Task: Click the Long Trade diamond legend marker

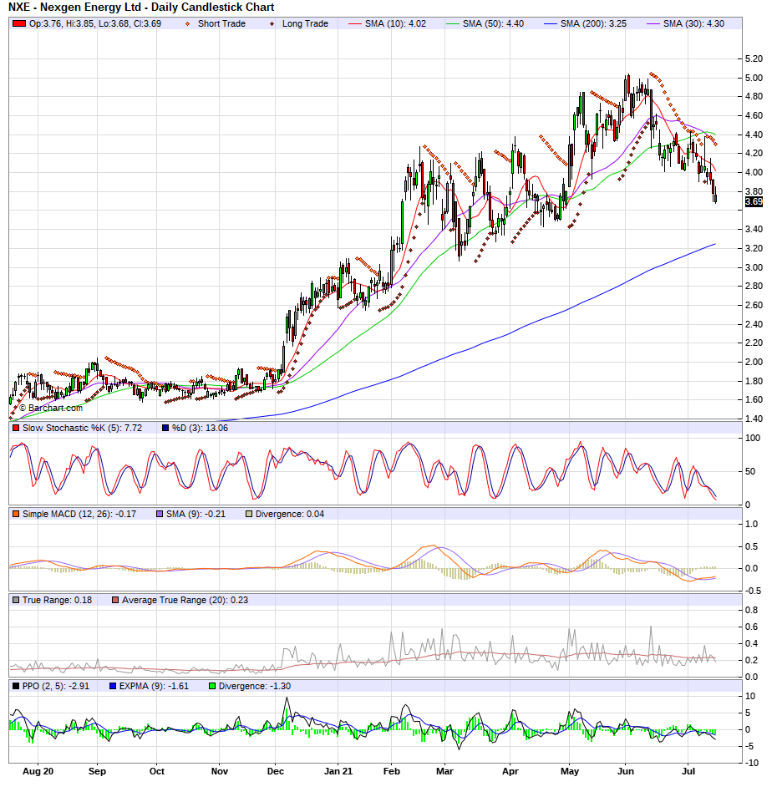Action: coord(272,24)
